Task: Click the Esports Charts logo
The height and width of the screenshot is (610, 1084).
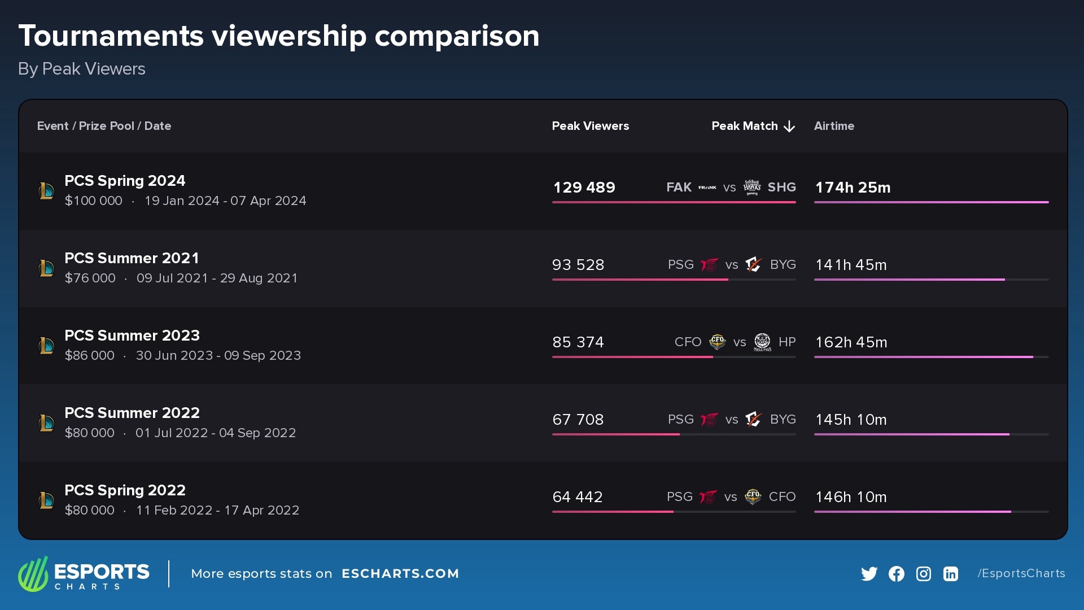Action: (84, 574)
